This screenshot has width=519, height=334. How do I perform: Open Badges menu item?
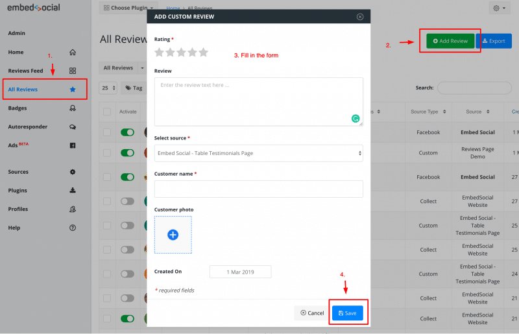(18, 108)
